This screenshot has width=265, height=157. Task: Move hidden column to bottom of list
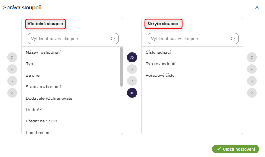pyautogui.click(x=252, y=93)
